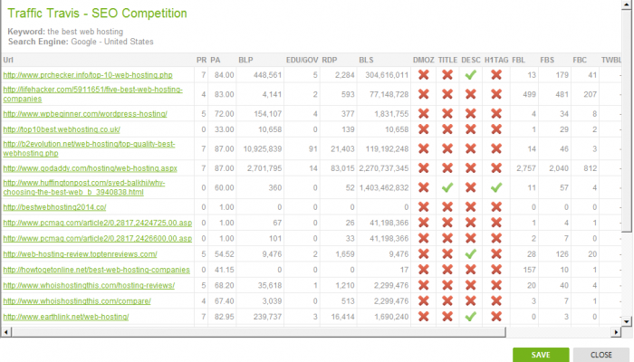Sort table by Url column header
Image resolution: width=634 pixels, height=362 pixels.
(x=8, y=60)
